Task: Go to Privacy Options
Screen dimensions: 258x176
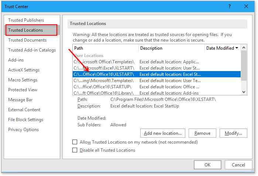Action: [23, 130]
